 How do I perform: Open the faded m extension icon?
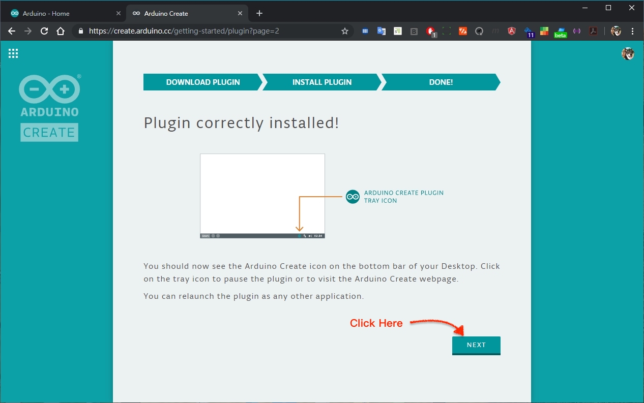pyautogui.click(x=495, y=31)
